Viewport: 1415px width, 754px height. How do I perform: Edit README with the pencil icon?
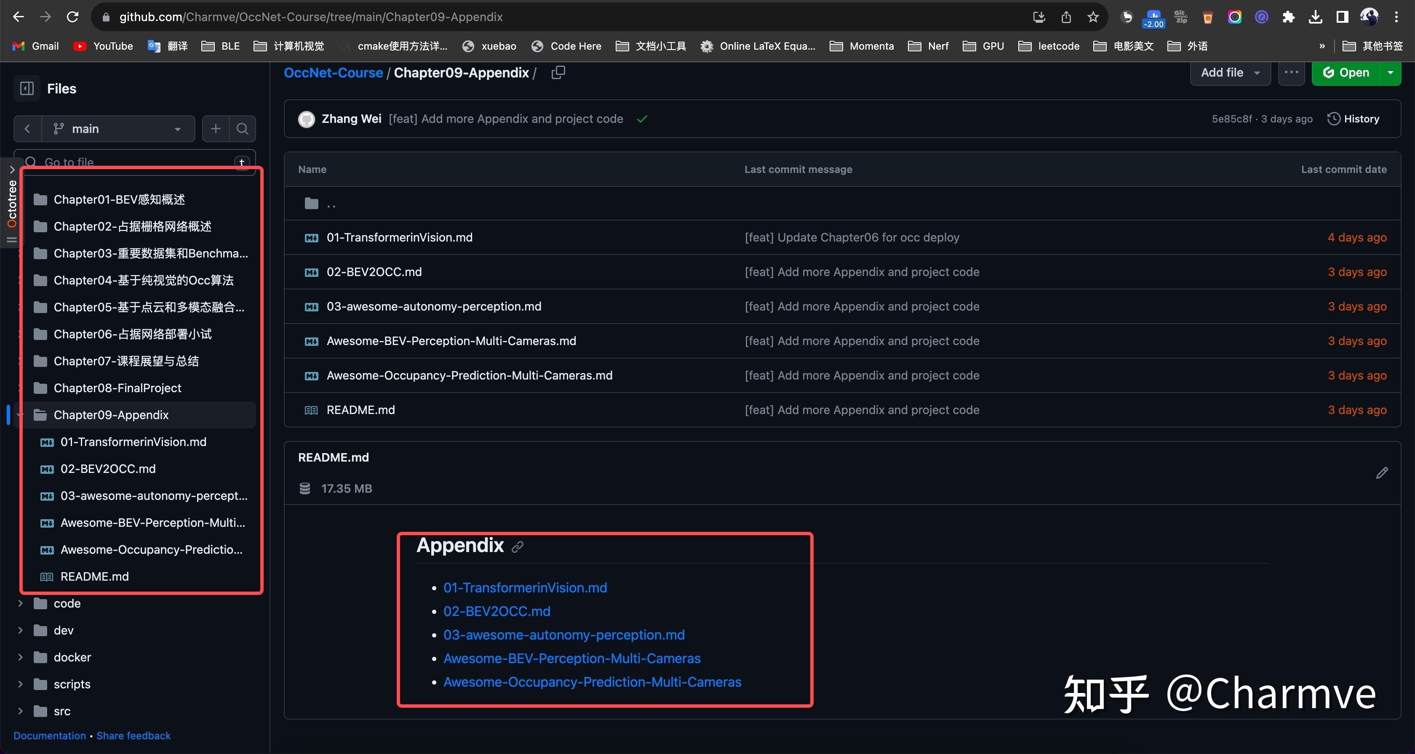[1382, 473]
